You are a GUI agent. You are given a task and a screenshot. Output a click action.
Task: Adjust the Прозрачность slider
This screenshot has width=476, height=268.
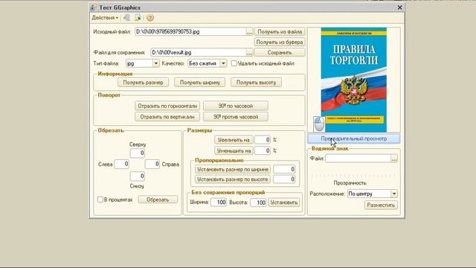[x=354, y=176]
